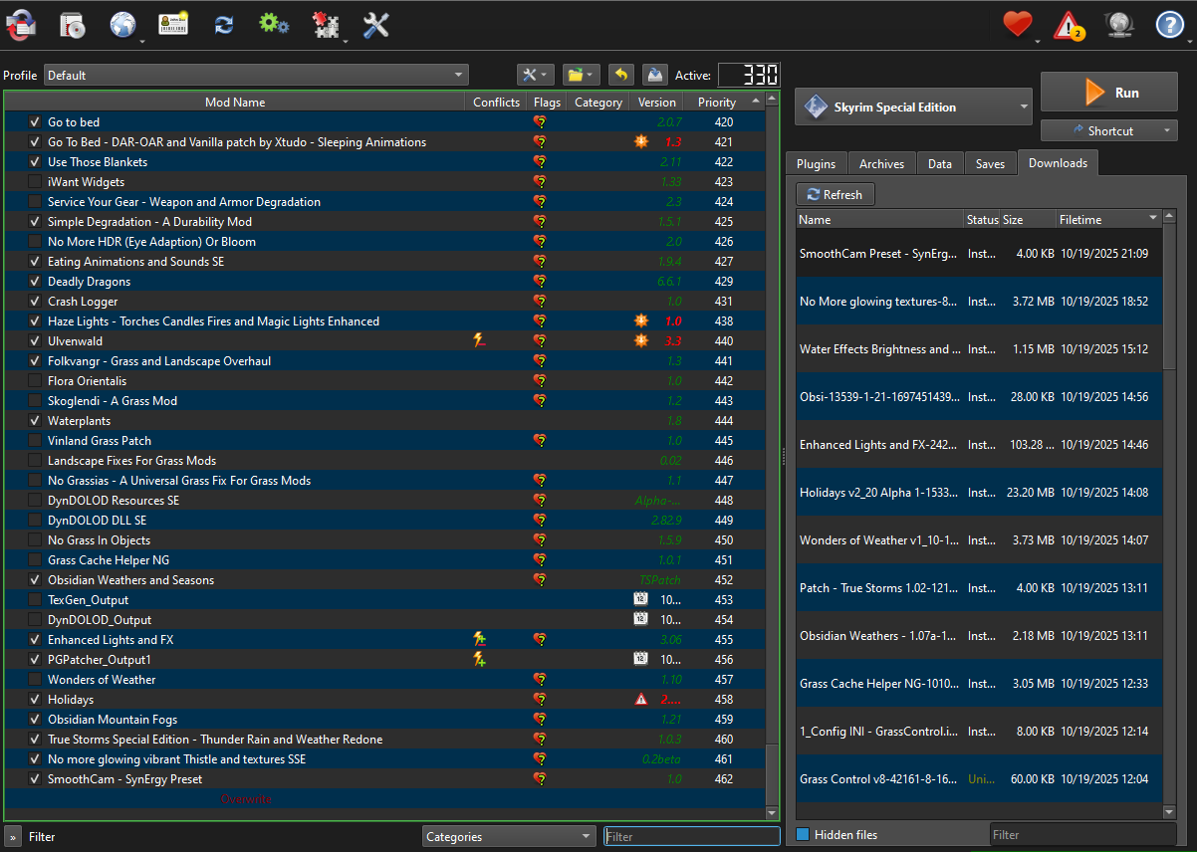This screenshot has width=1197, height=852.
Task: Click the mod list Filter text field
Action: pyautogui.click(x=691, y=836)
